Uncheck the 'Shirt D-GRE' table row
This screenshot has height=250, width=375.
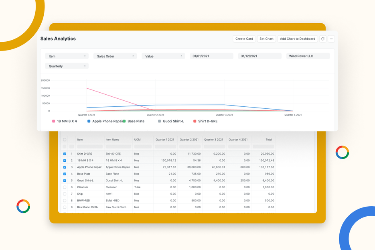coord(65,153)
